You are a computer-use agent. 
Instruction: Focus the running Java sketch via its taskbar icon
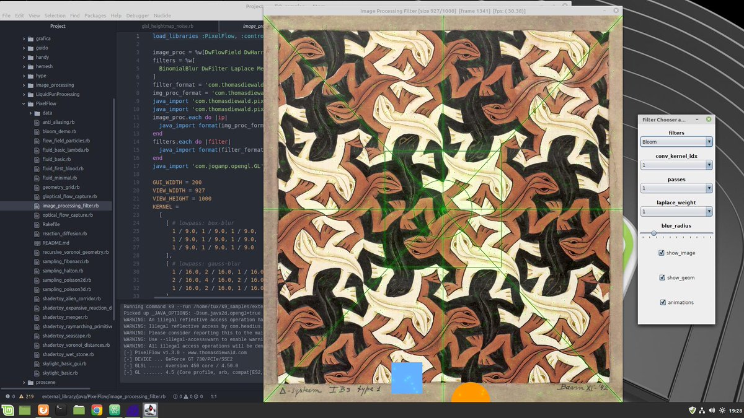coord(150,410)
